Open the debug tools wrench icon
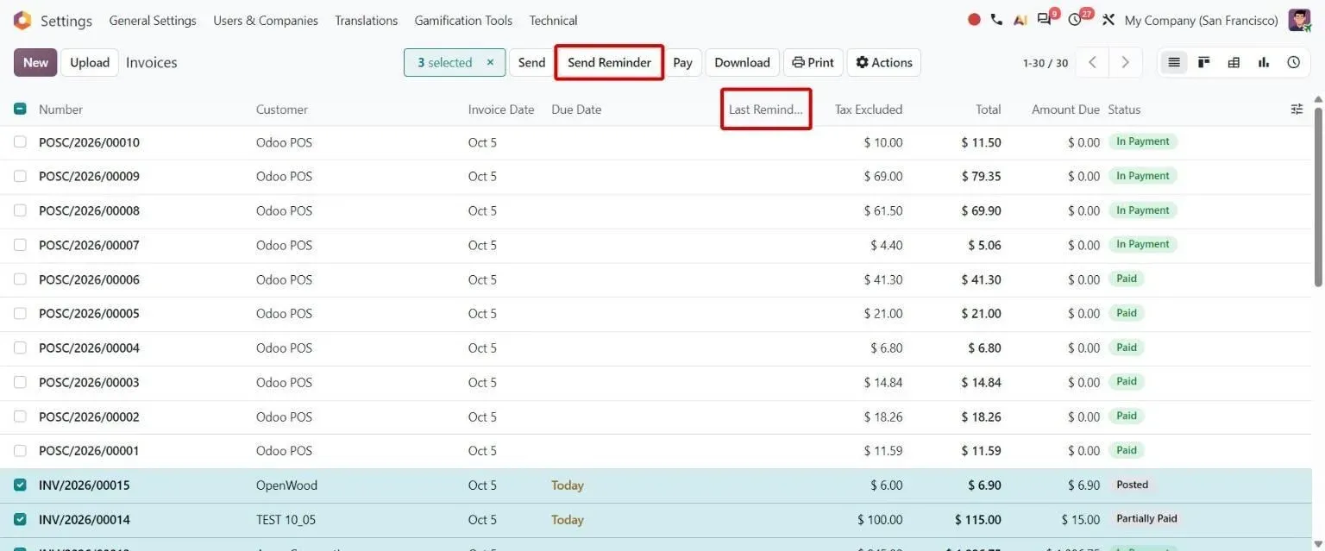This screenshot has height=551, width=1325. click(1108, 20)
